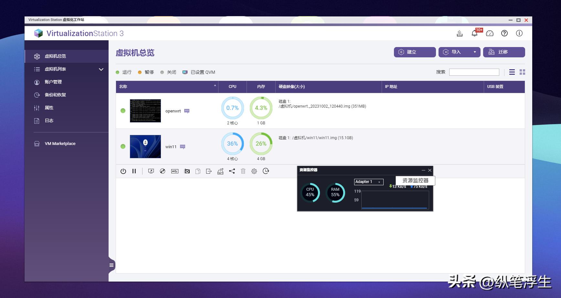Take a snapshot with the camera icon
The width and height of the screenshot is (561, 298).
click(x=187, y=171)
